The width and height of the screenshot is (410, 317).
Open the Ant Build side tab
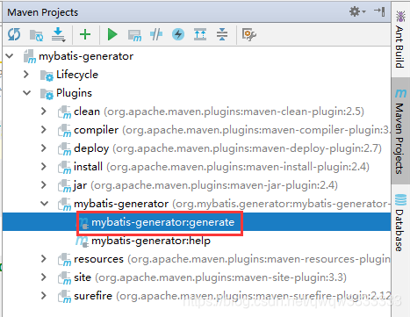400,40
